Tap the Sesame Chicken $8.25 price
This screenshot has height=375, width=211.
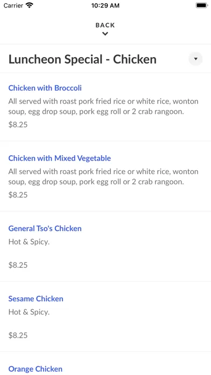point(18,335)
